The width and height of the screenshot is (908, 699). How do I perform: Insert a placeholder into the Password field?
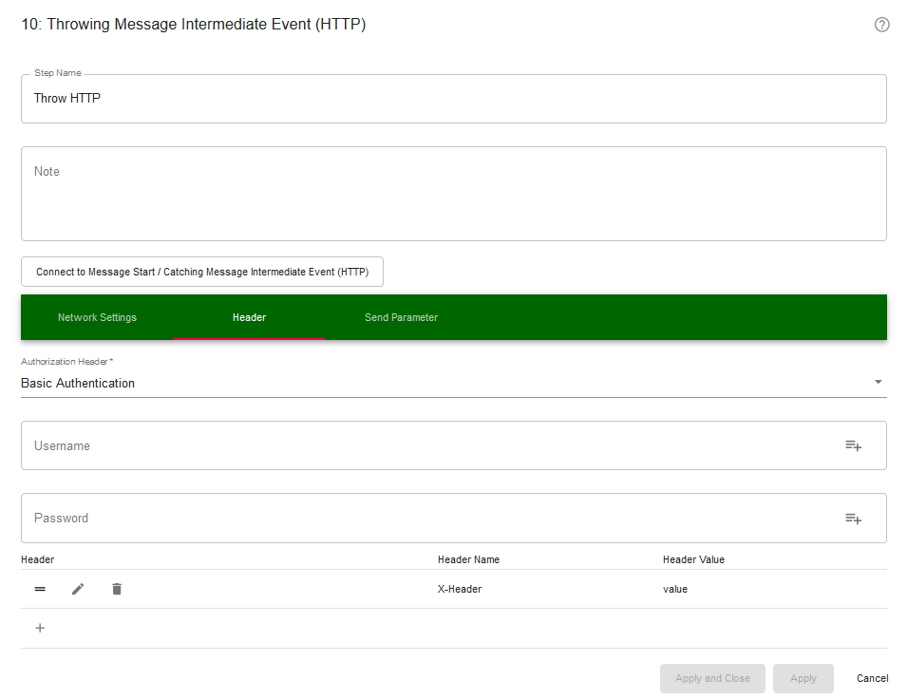853,519
